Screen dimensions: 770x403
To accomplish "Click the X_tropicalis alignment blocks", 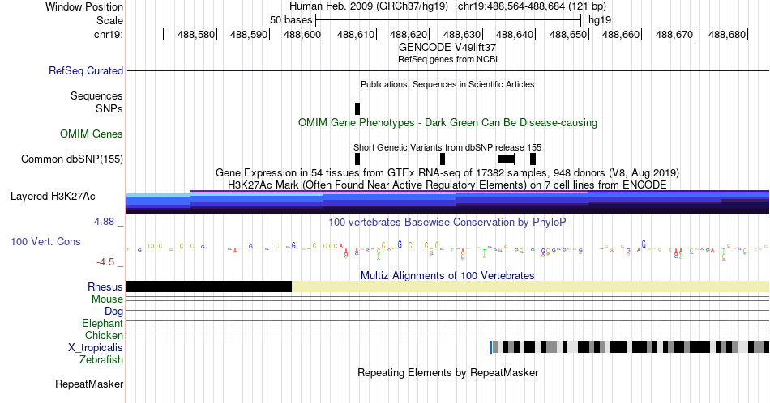I will [630, 347].
